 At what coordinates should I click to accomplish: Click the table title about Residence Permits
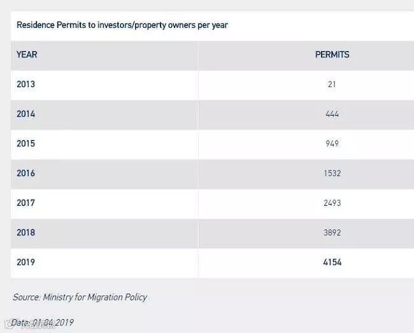(x=122, y=25)
